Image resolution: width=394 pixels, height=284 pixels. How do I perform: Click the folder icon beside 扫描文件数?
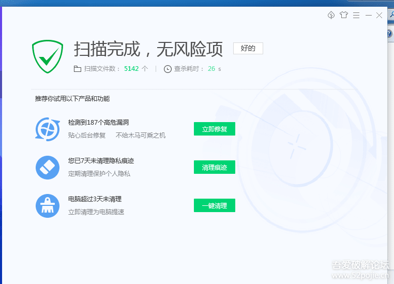pyautogui.click(x=78, y=69)
